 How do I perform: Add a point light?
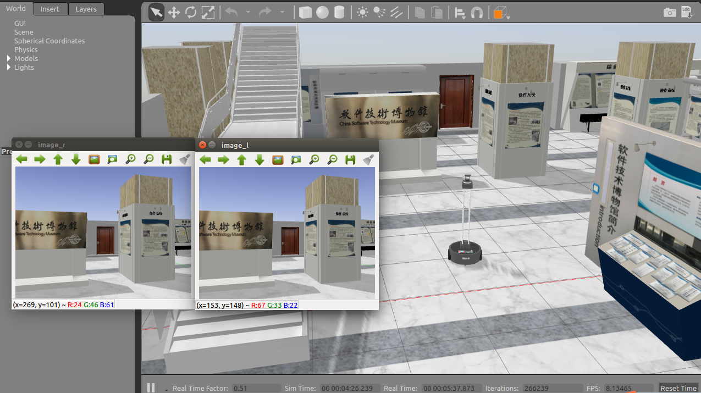coord(362,13)
